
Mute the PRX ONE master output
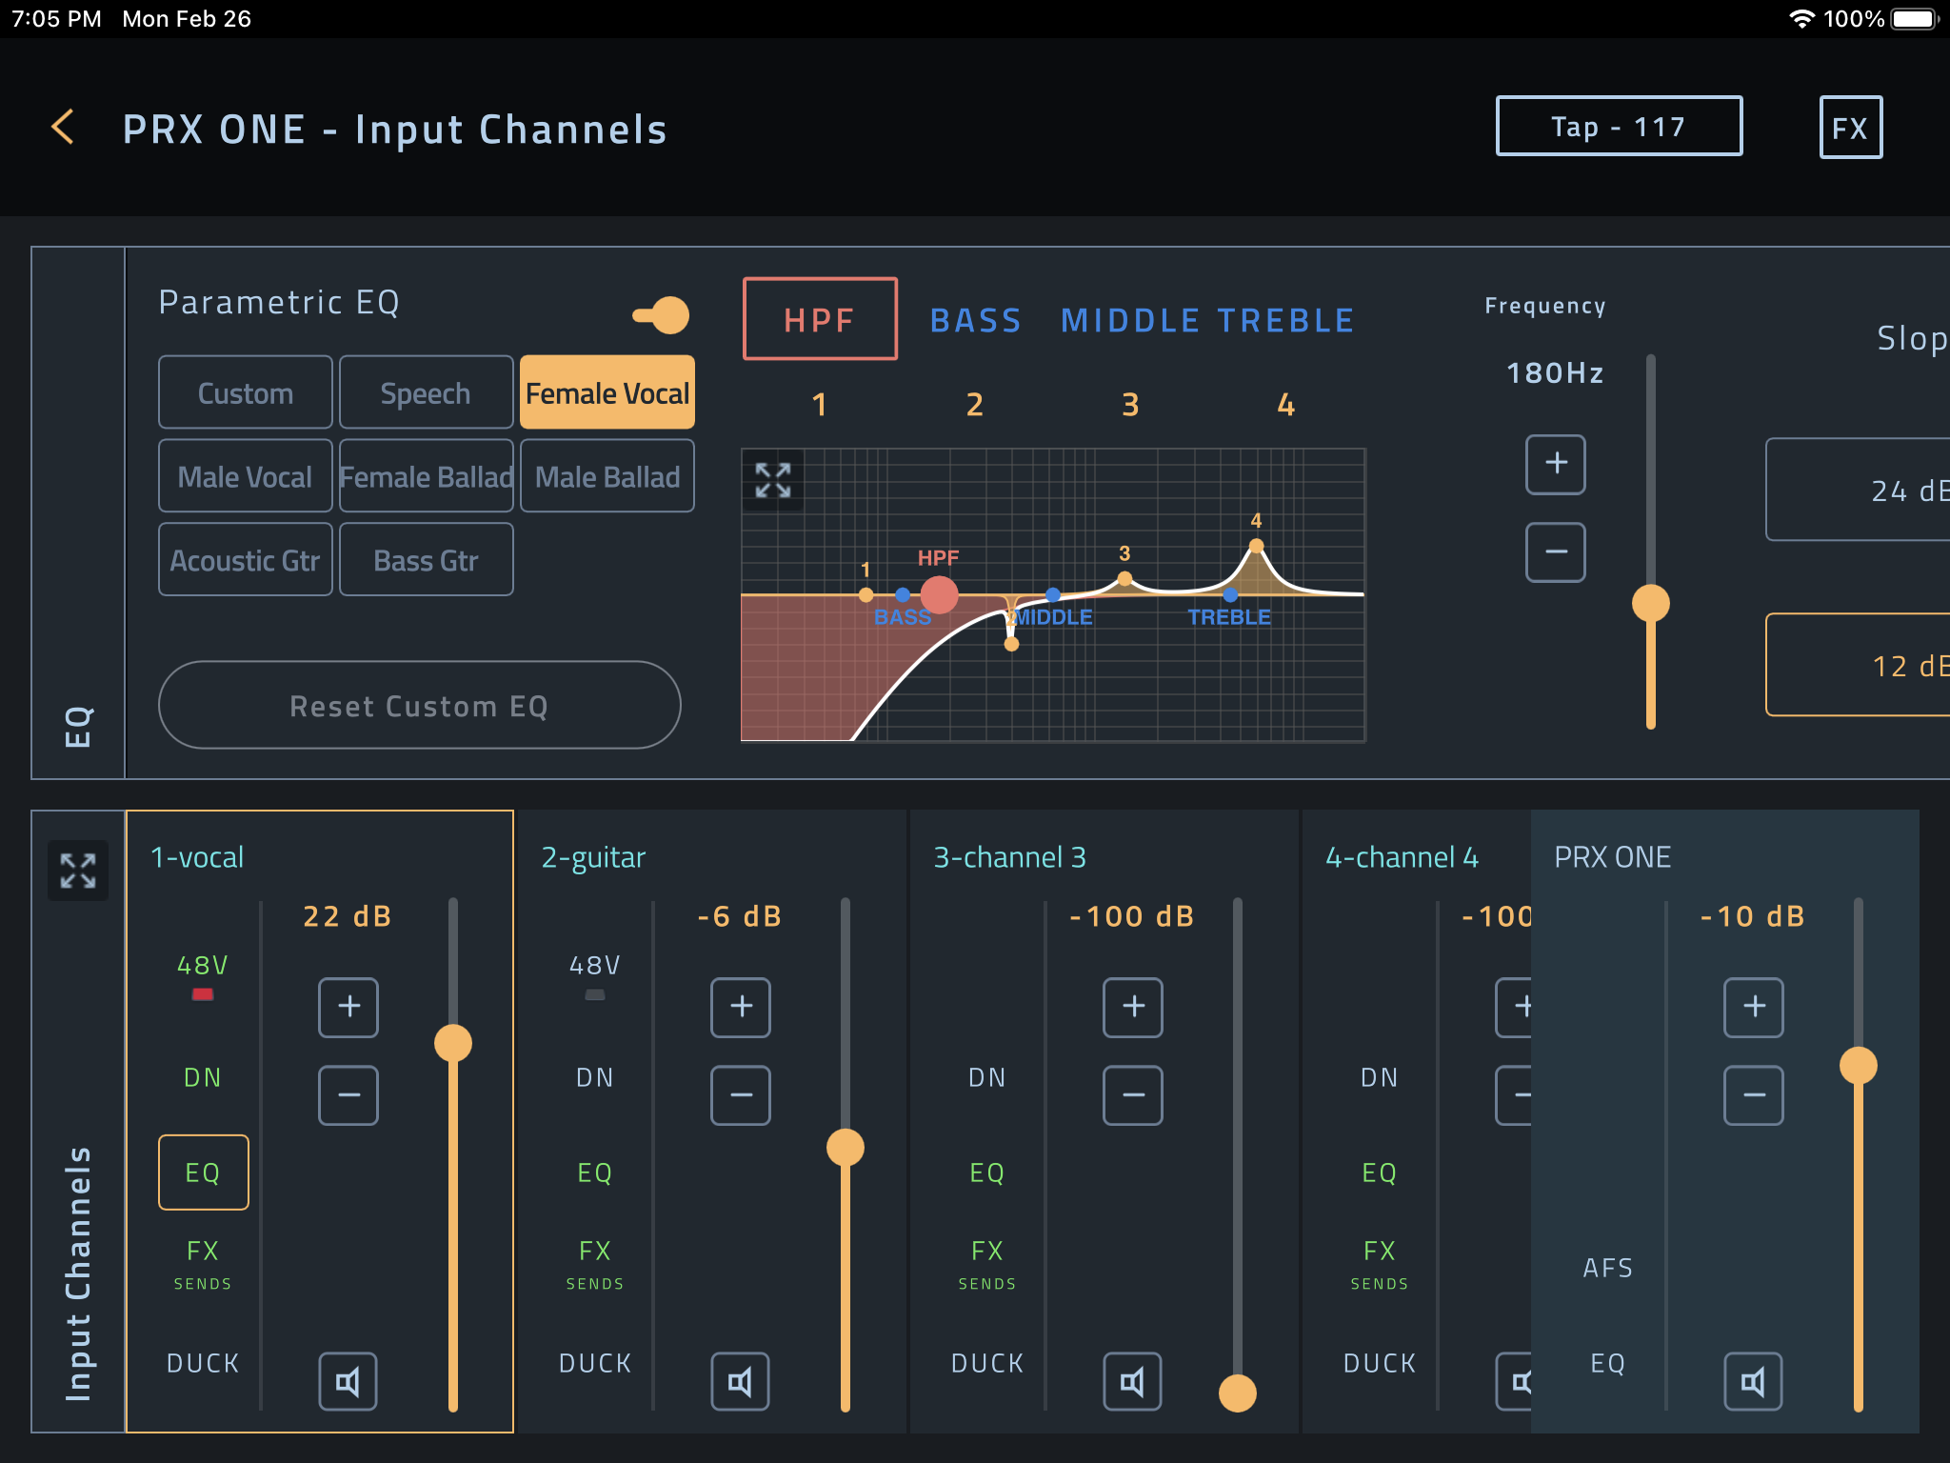click(x=1753, y=1381)
